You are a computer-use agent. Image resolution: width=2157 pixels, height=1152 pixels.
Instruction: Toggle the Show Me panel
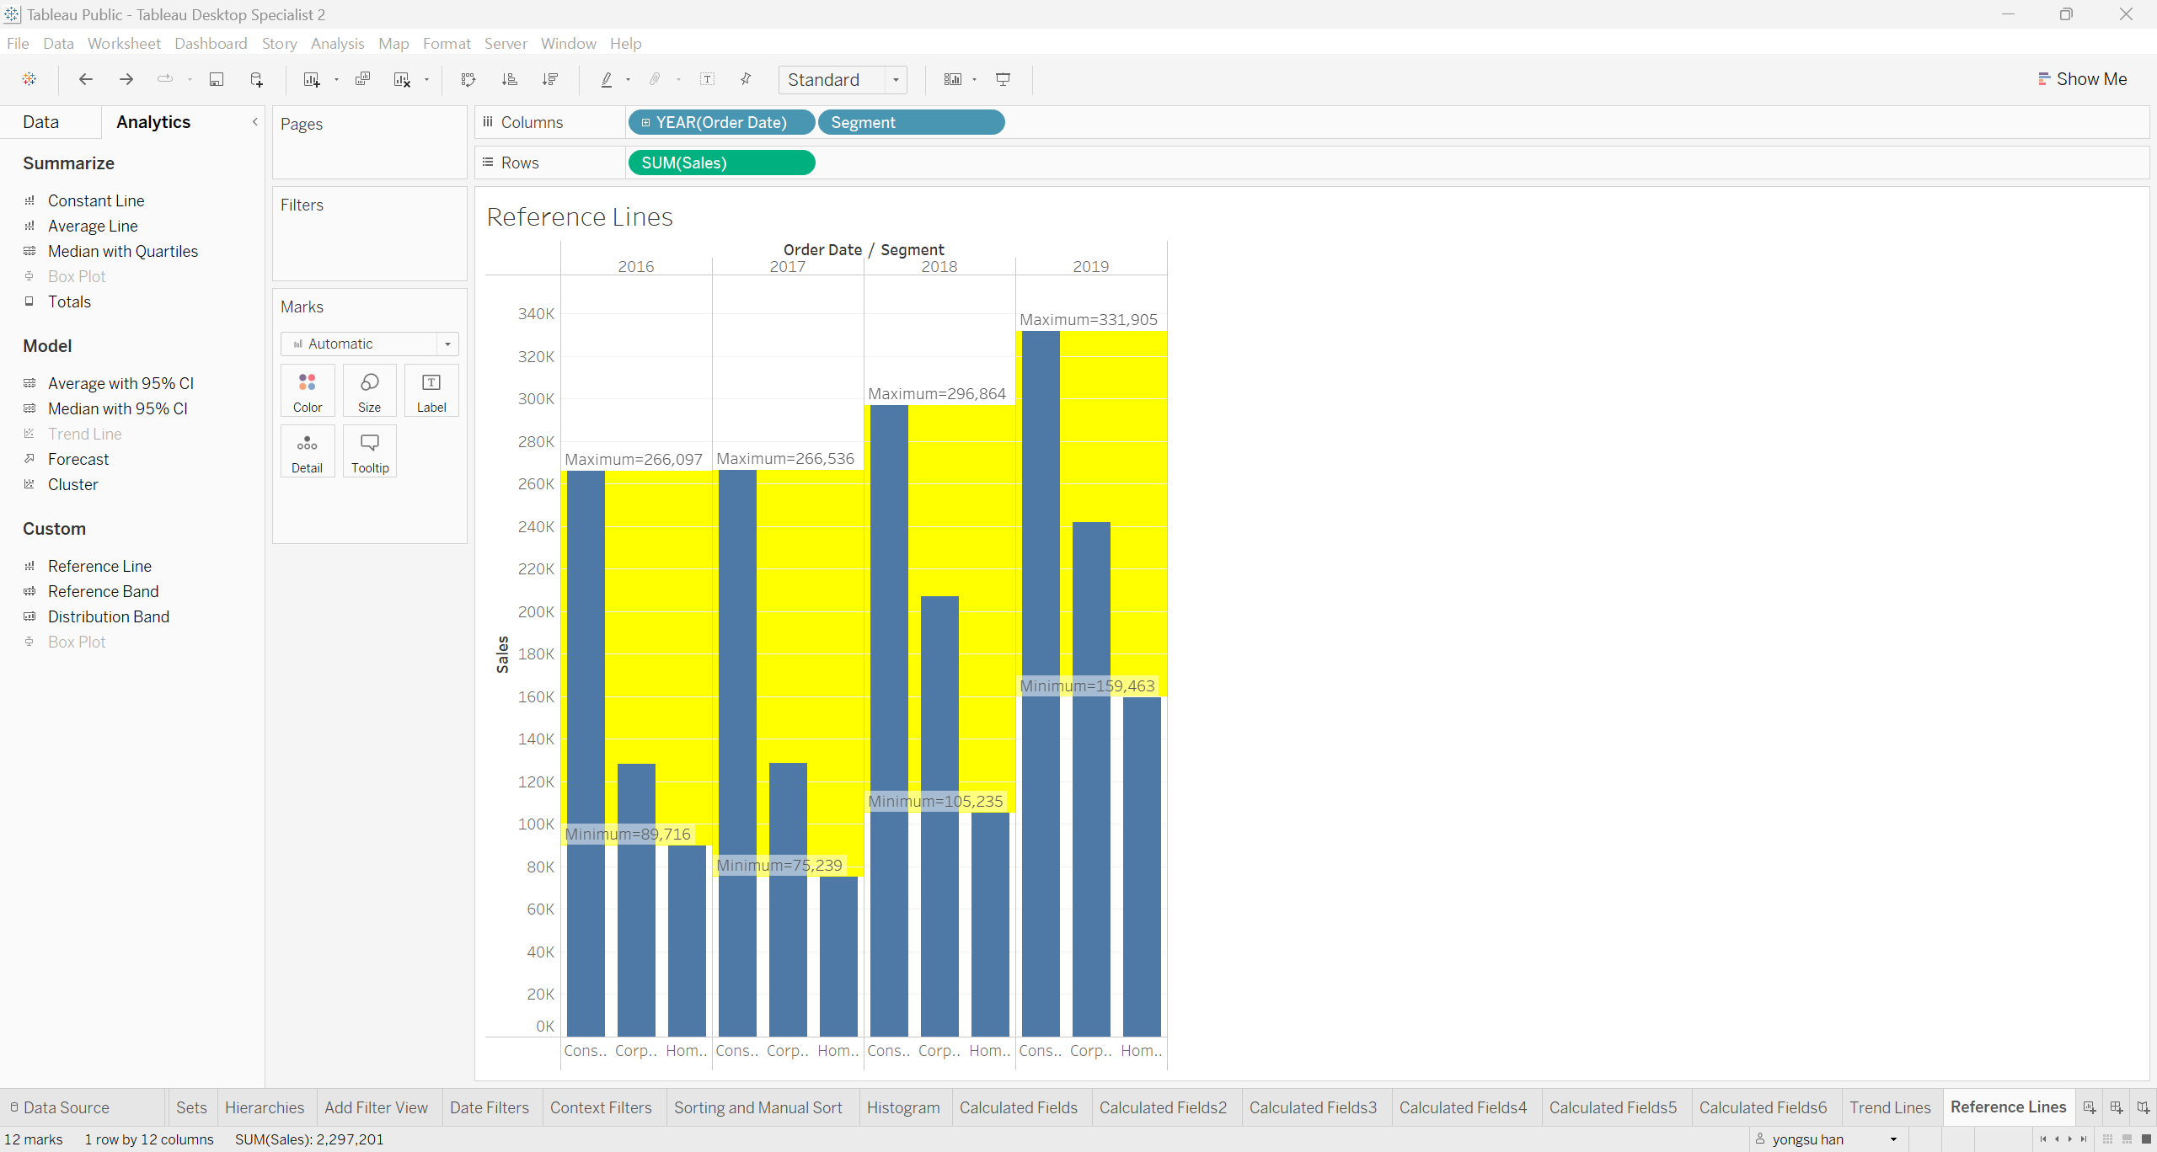tap(2081, 79)
